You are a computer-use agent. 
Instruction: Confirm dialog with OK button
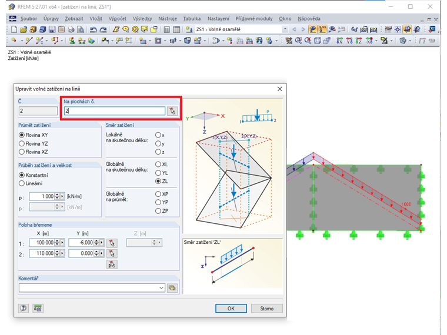pyautogui.click(x=231, y=309)
